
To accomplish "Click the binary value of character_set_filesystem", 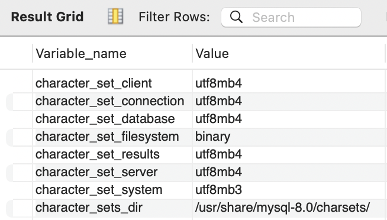I will pos(212,137).
